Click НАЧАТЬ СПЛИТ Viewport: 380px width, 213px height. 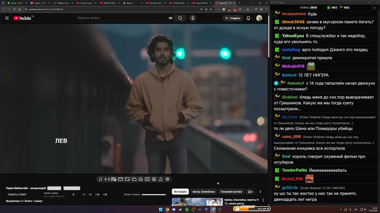pos(17,195)
